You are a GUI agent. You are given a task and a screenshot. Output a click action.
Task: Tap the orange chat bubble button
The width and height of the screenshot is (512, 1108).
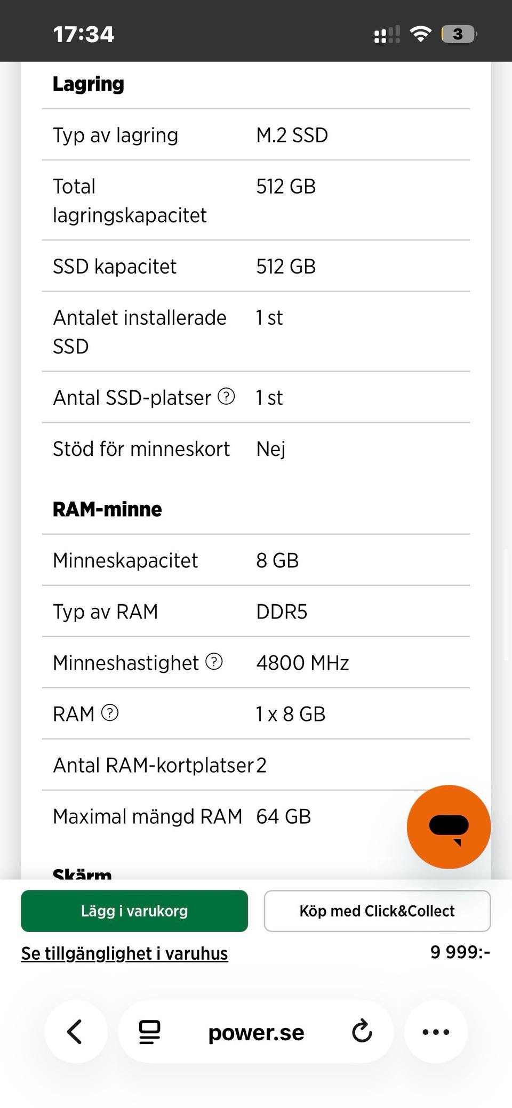coord(449,826)
